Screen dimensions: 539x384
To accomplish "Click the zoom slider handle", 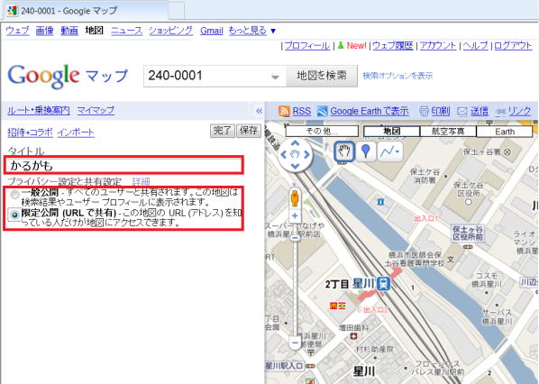I will 295,238.
